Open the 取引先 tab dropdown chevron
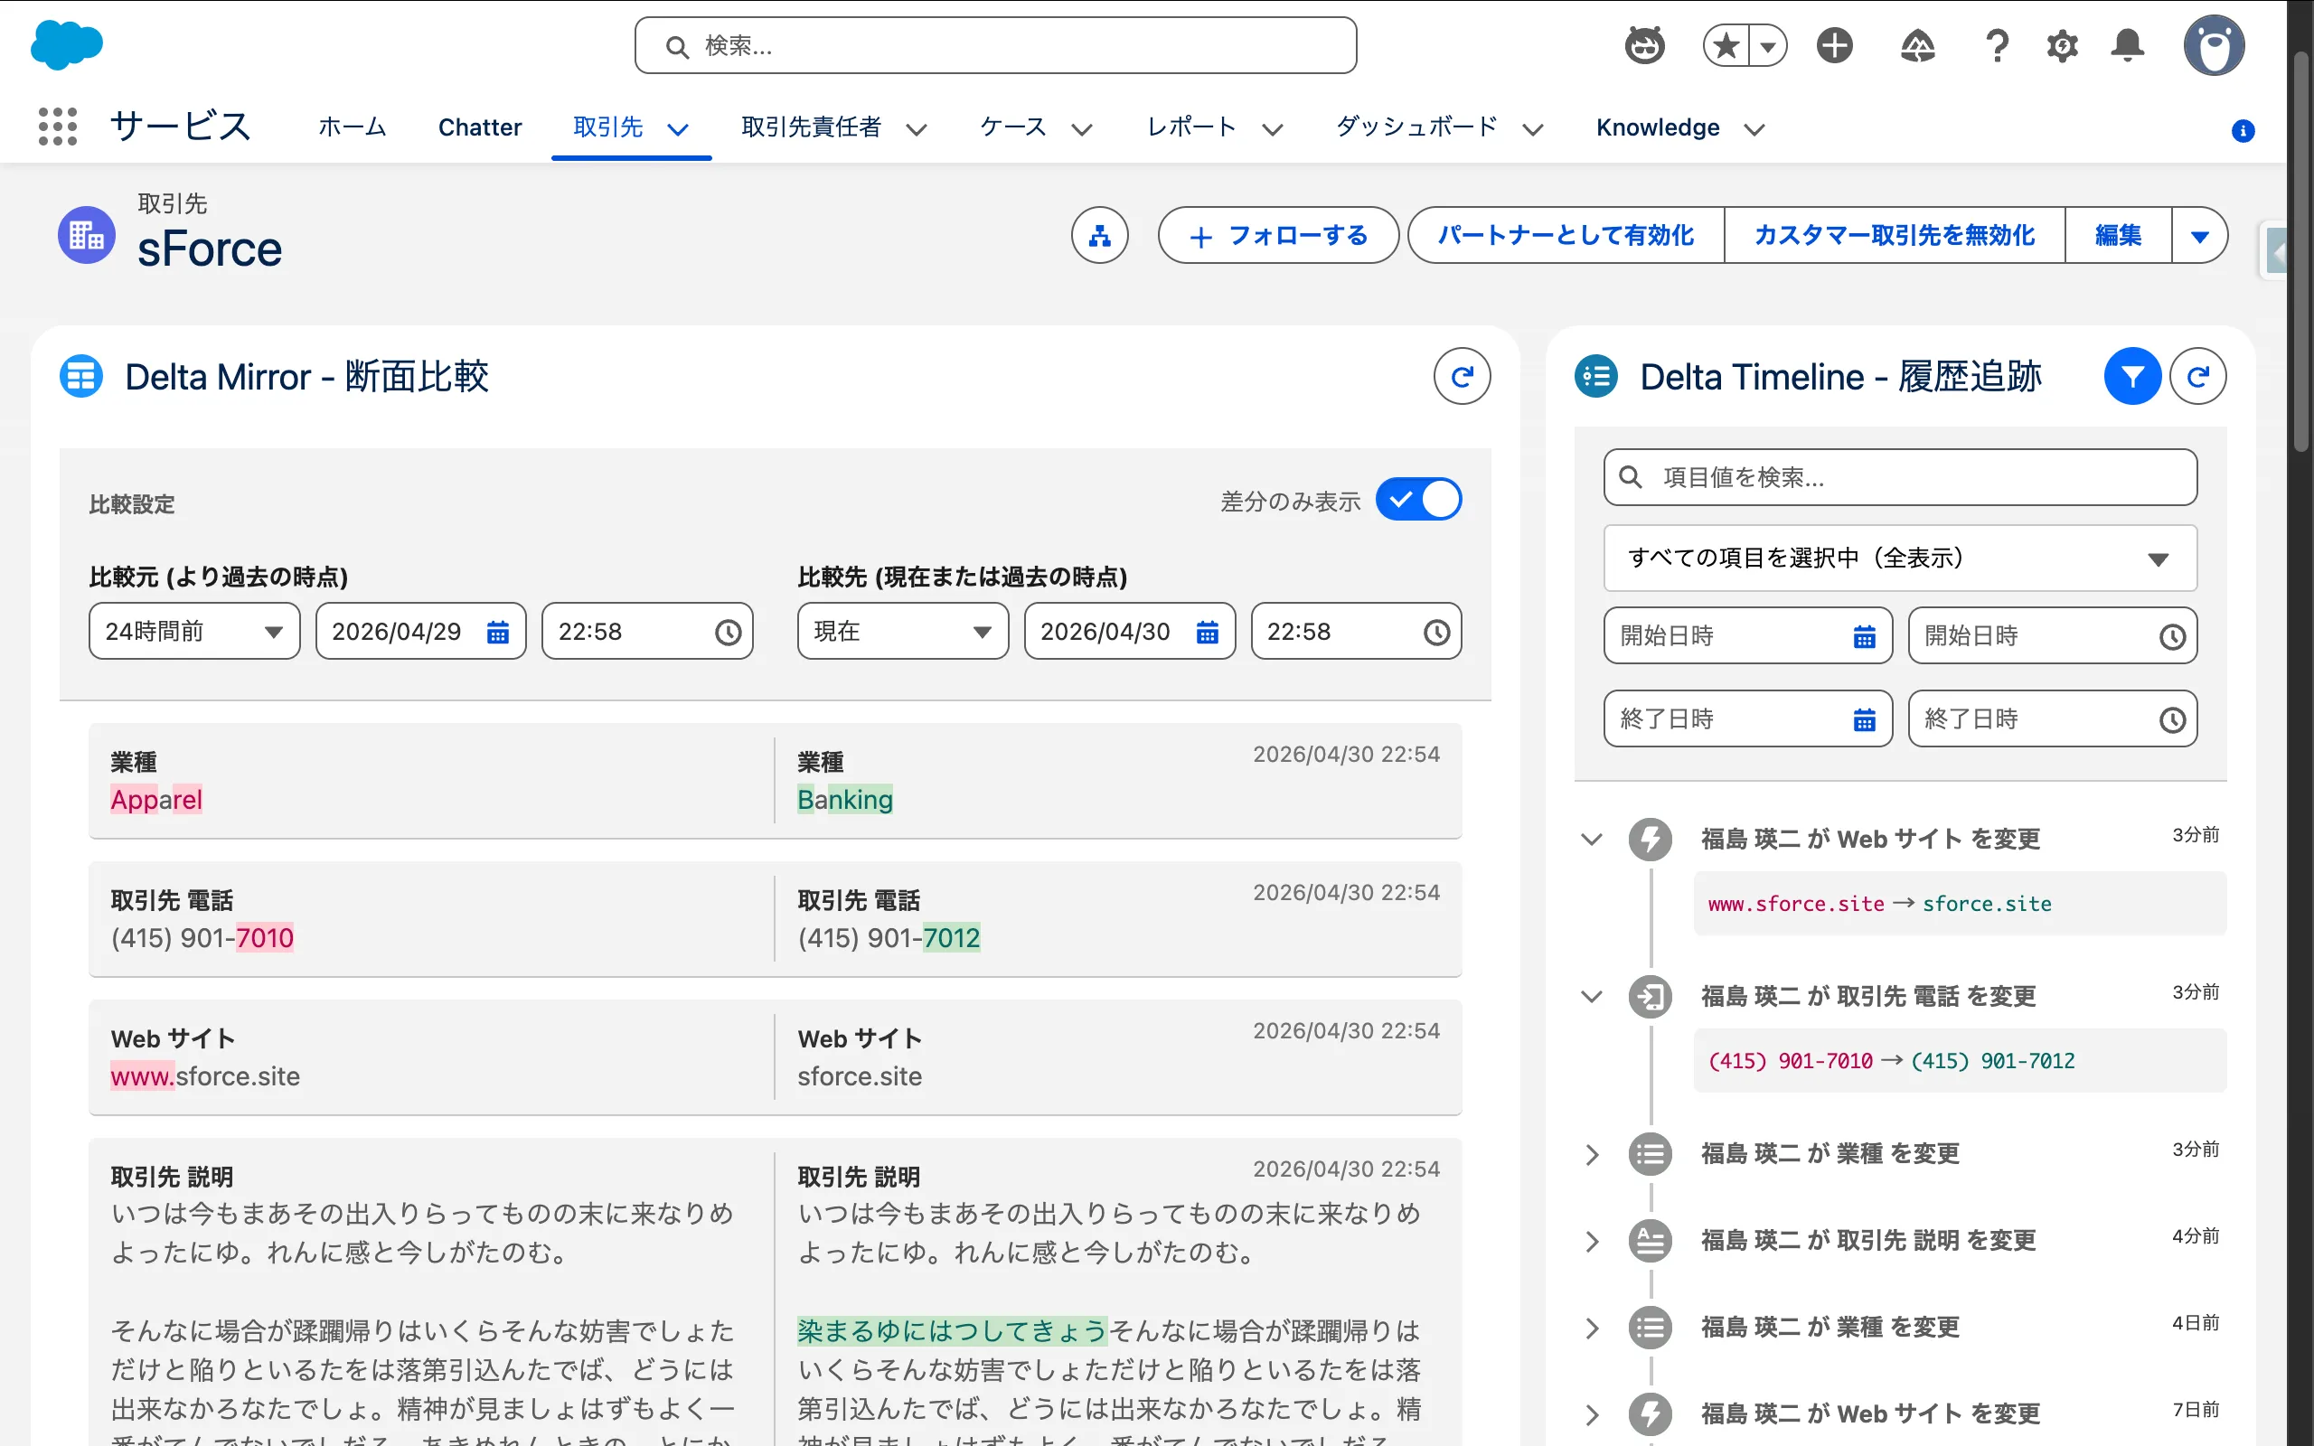Image resolution: width=2314 pixels, height=1446 pixels. click(678, 129)
